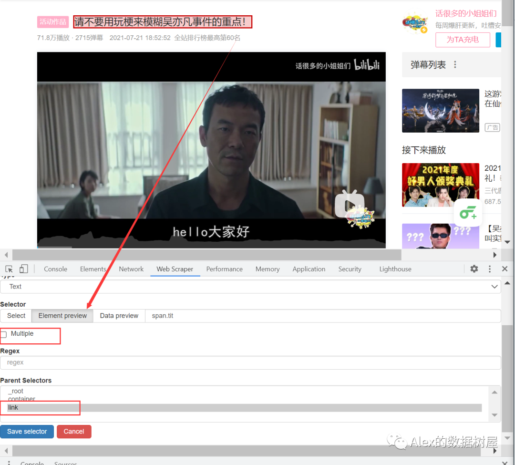Open the danmaku list options dots
This screenshot has height=465, width=515.
coord(455,65)
